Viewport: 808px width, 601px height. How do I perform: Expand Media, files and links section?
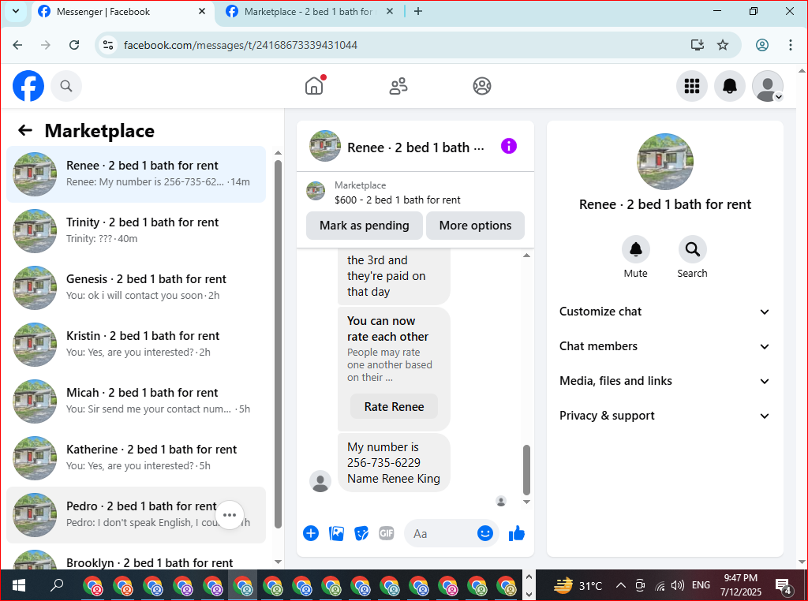pyautogui.click(x=664, y=381)
